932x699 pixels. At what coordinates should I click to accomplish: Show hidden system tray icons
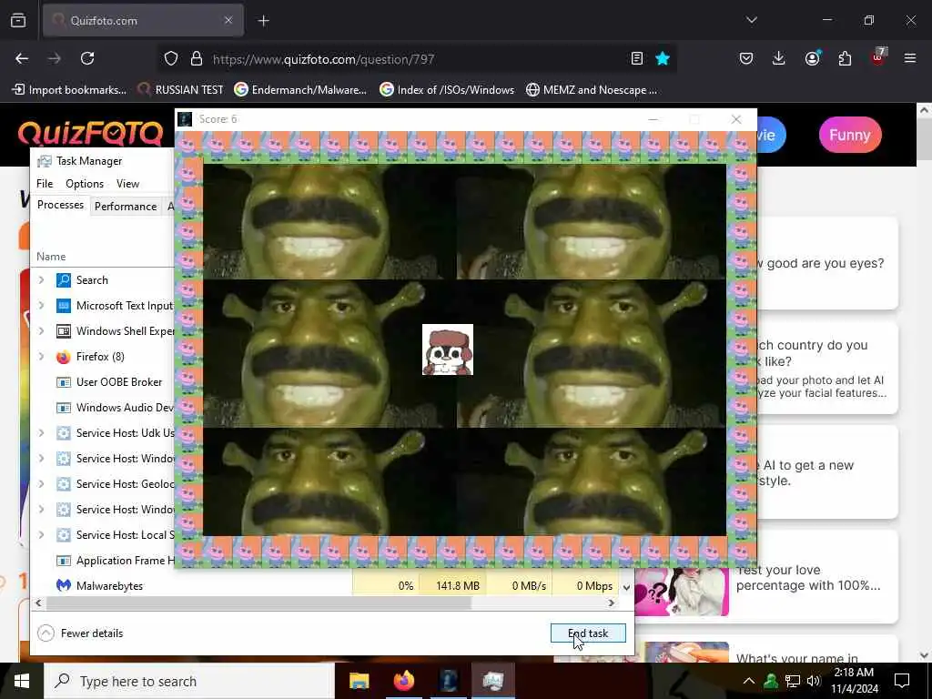(749, 681)
